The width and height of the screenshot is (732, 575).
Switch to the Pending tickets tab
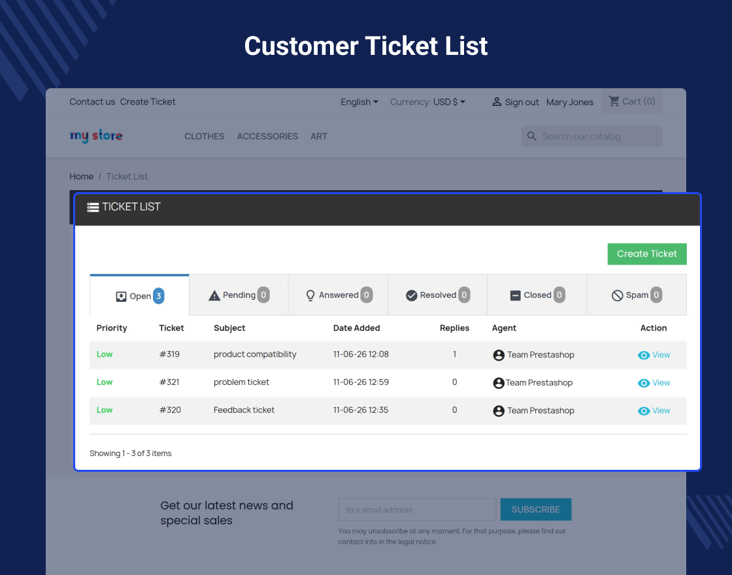(239, 295)
